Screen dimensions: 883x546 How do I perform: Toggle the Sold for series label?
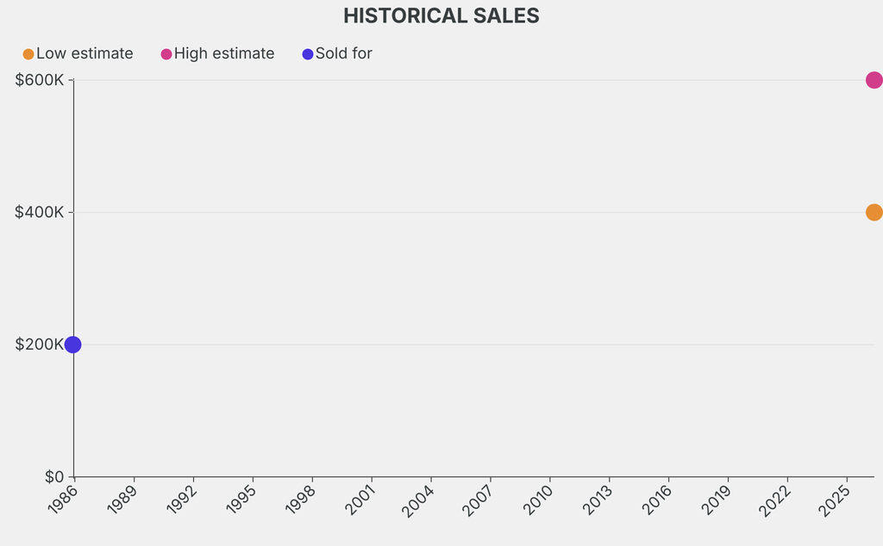pyautogui.click(x=344, y=53)
